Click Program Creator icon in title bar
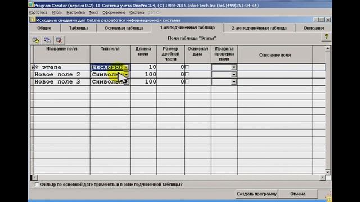The image size is (360, 202). click(x=31, y=5)
